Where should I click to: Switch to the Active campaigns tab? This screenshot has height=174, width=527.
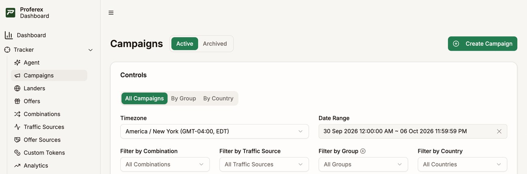click(184, 44)
